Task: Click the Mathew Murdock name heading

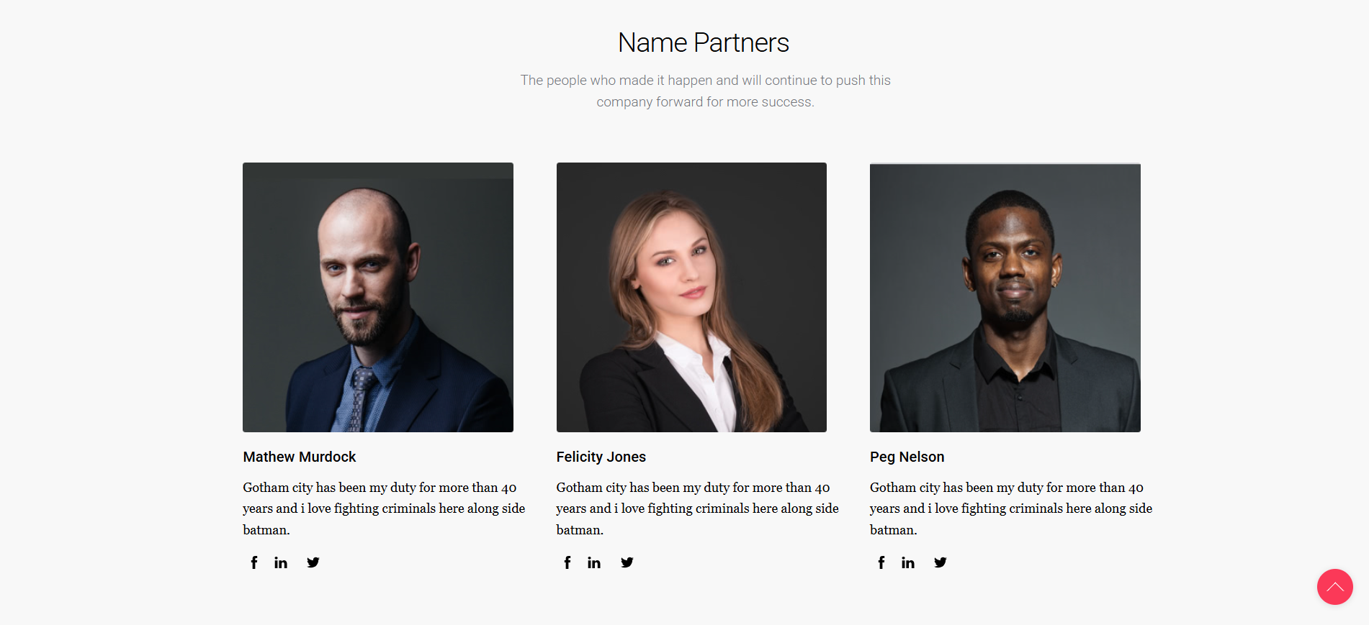Action: pyautogui.click(x=300, y=457)
